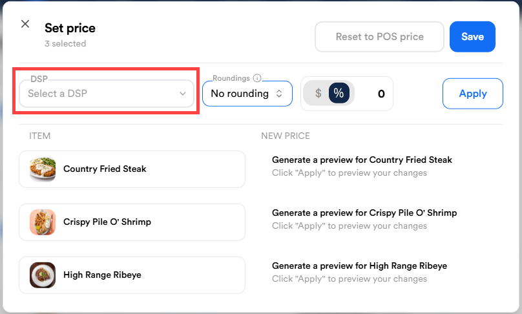Click the rounding dropdown up-down arrows
The width and height of the screenshot is (522, 314).
pyautogui.click(x=280, y=94)
